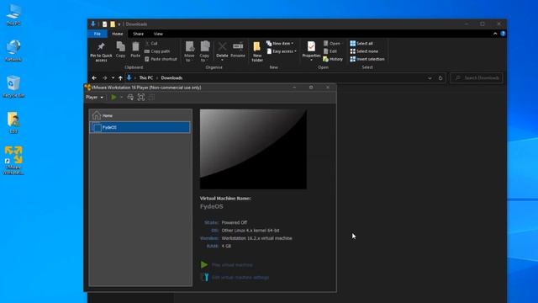
Task: Open the Recycle Bin desktop icon
Action: pyautogui.click(x=13, y=87)
